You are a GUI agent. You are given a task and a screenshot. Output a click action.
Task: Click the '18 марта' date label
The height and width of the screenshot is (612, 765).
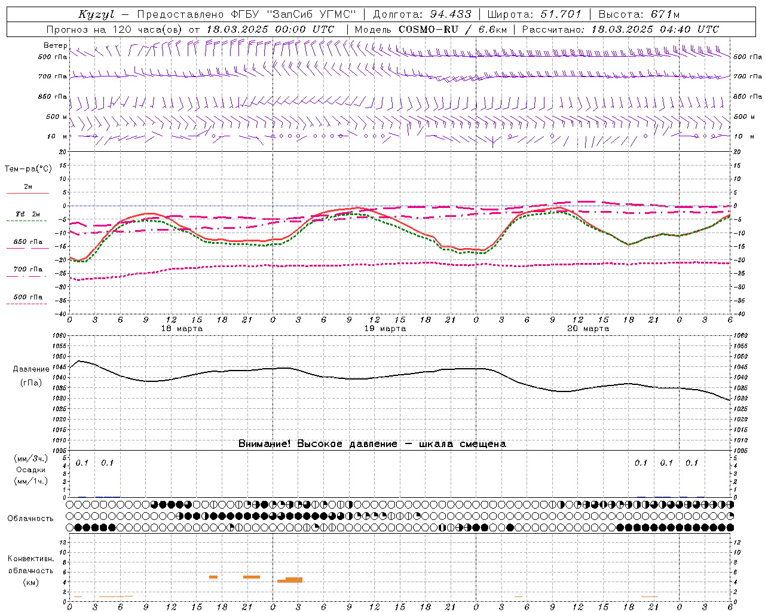click(182, 329)
